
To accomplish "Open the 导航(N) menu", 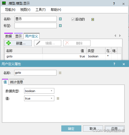I will [x=10, y=10].
